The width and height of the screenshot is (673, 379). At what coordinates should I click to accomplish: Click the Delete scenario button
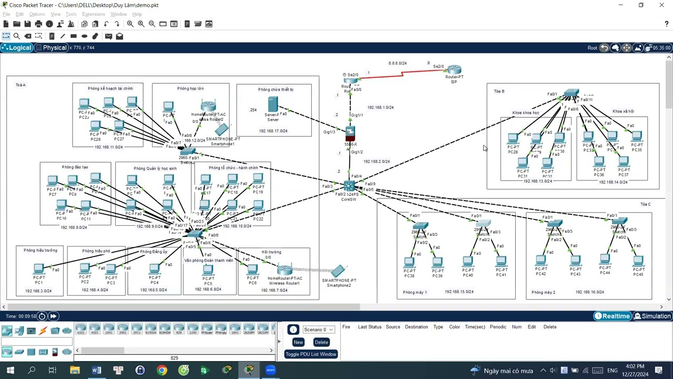click(x=321, y=342)
